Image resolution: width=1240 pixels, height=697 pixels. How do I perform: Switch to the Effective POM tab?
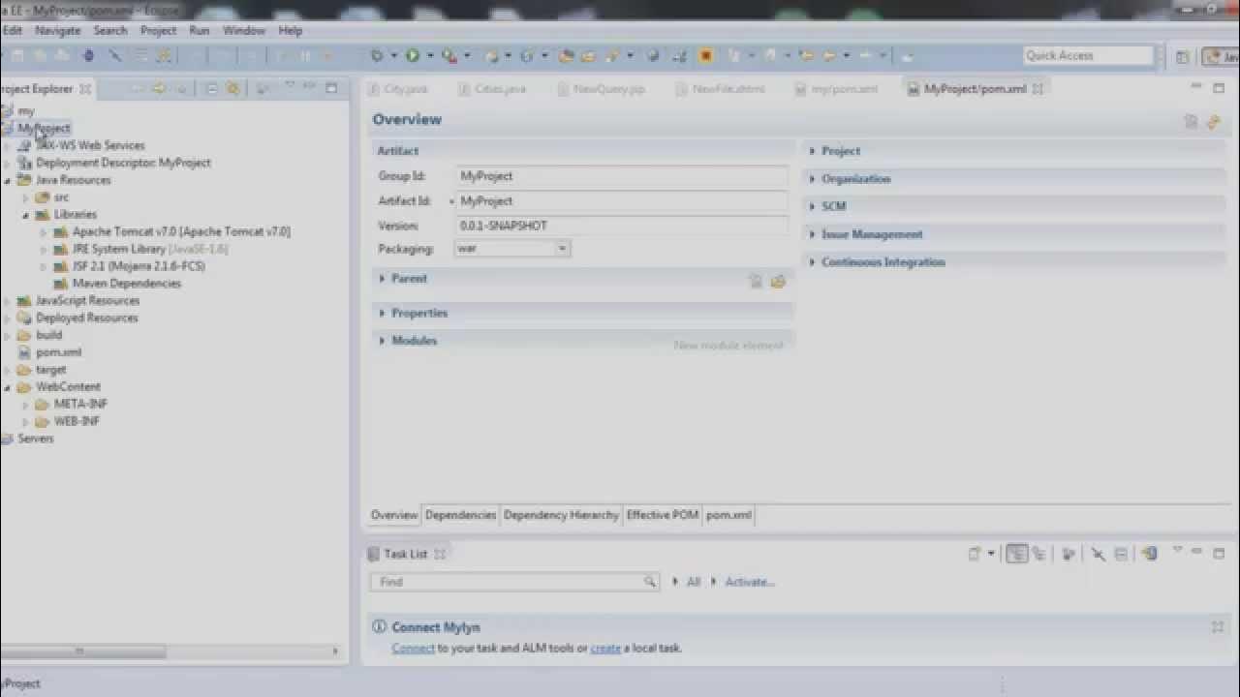point(663,515)
